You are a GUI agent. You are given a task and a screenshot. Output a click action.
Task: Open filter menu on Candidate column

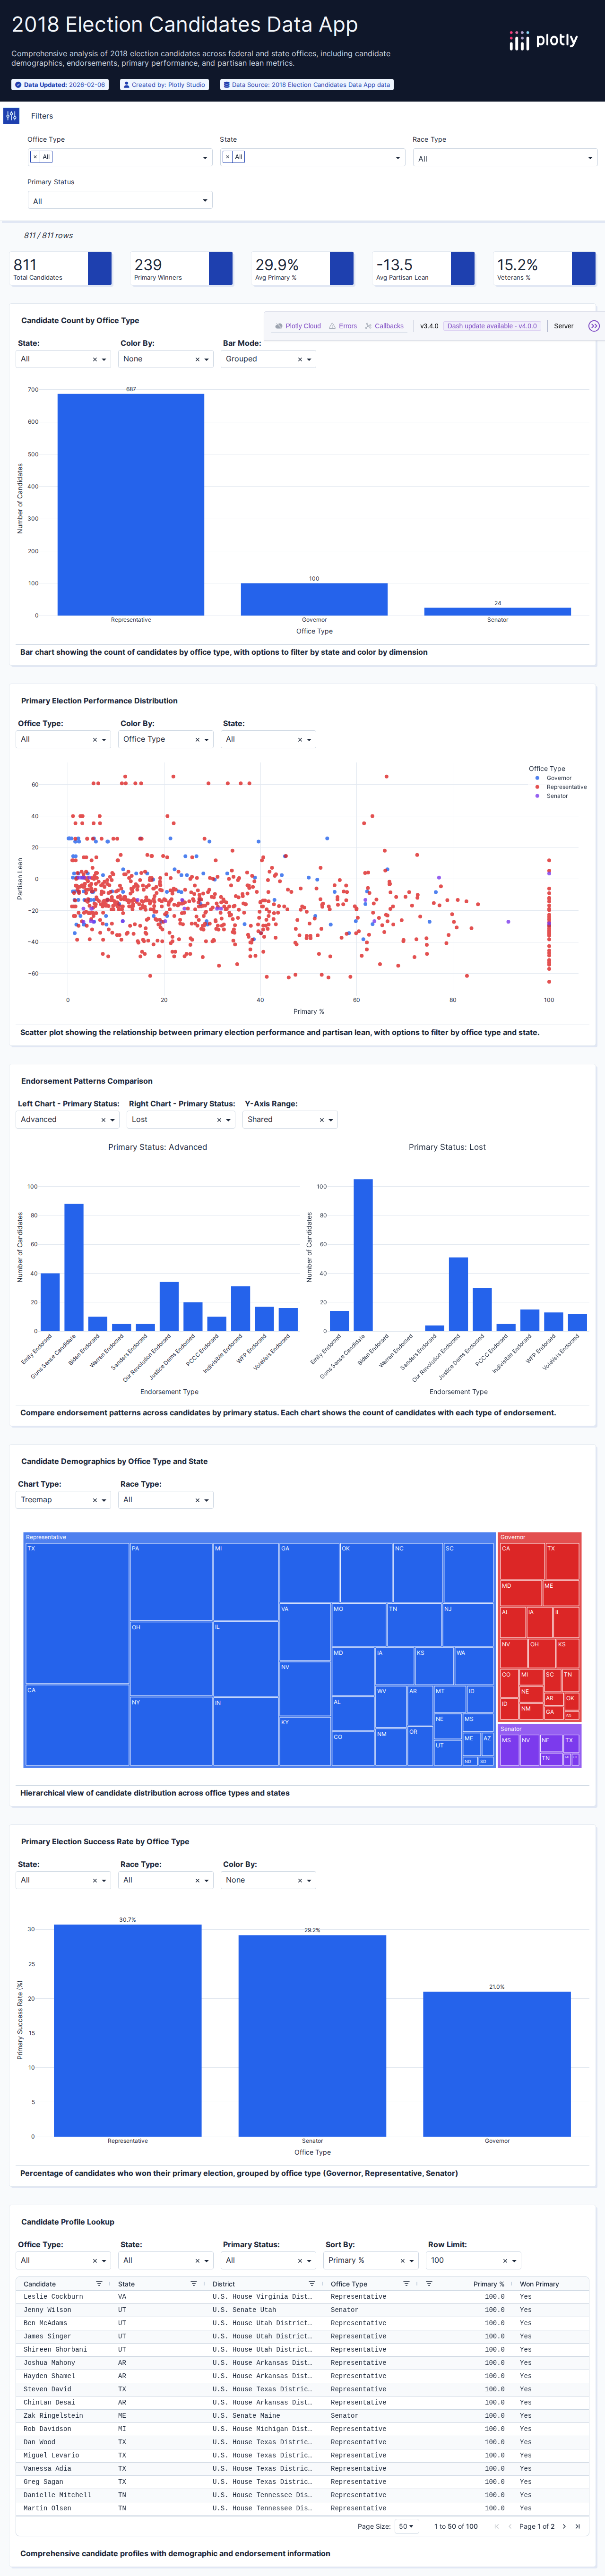tap(99, 2284)
